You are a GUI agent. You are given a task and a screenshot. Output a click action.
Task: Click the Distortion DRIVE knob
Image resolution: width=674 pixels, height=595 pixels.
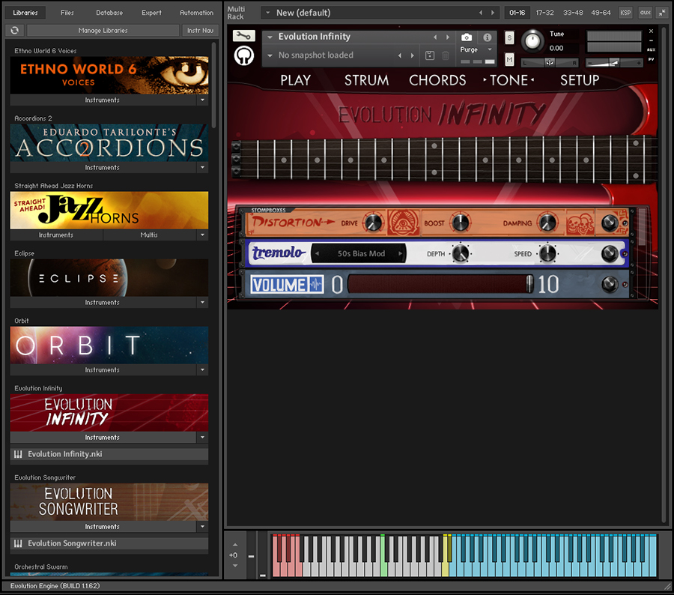tap(373, 223)
